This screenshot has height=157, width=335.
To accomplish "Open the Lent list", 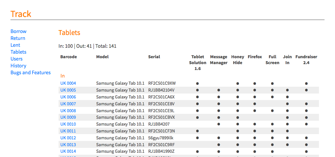I will click(15, 45).
